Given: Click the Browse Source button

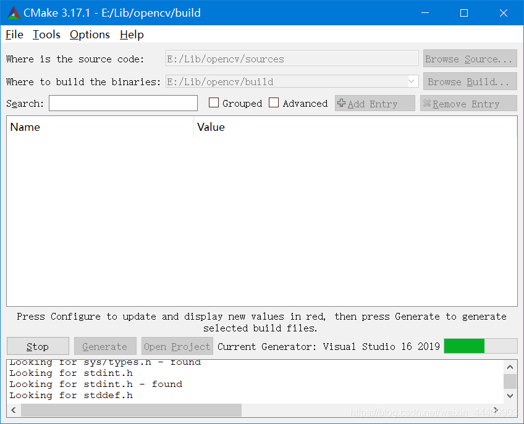Looking at the screenshot, I should point(470,59).
